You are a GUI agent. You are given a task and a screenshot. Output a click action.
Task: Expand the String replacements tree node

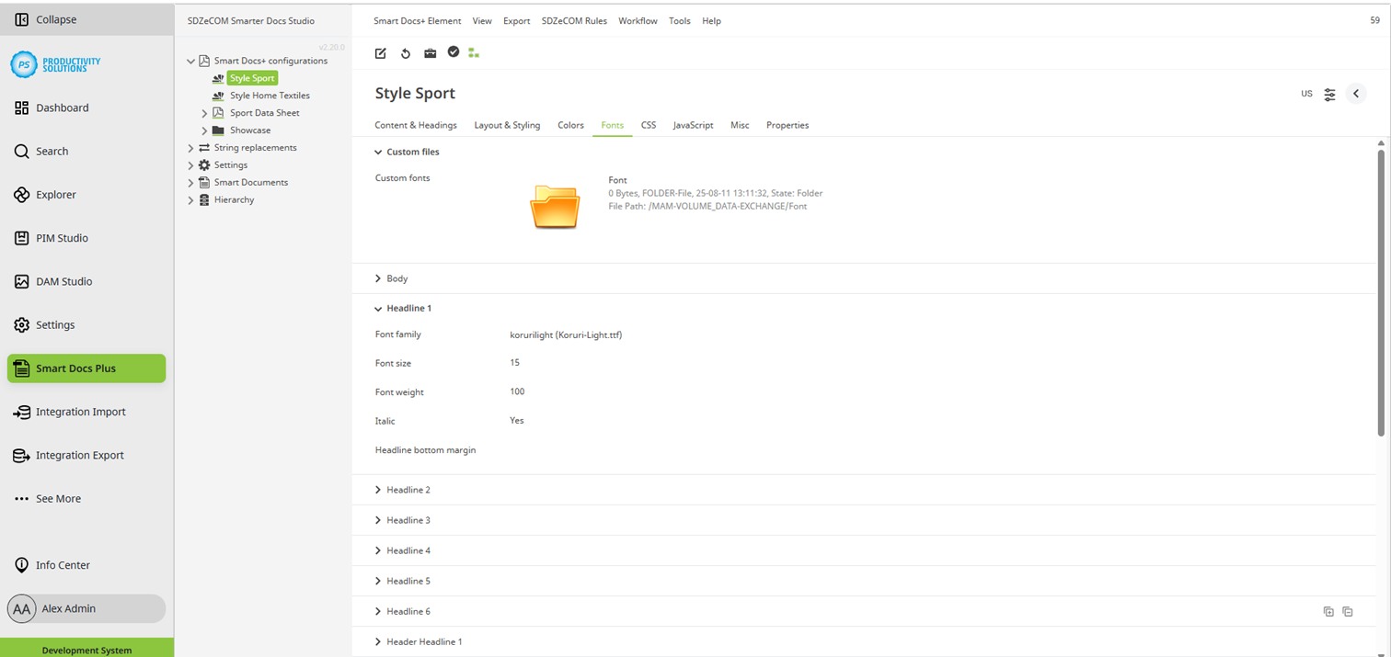[x=191, y=148]
